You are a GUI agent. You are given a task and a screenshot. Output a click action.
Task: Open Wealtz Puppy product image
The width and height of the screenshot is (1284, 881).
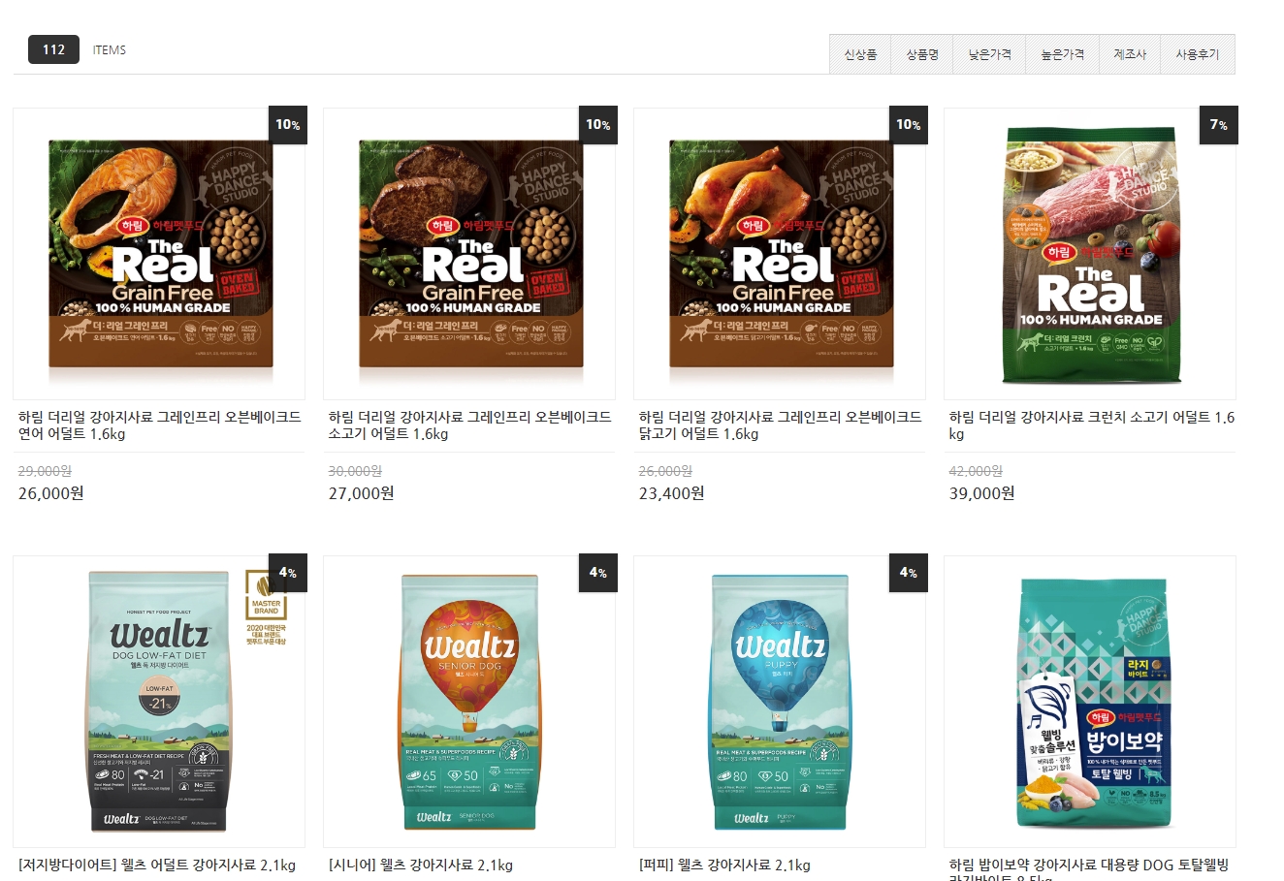click(x=780, y=702)
